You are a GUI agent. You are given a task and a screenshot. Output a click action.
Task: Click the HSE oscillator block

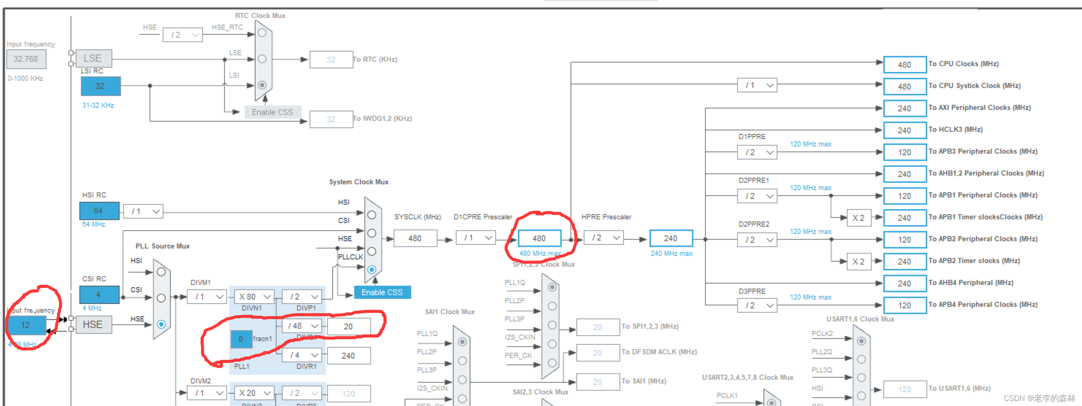[x=94, y=325]
